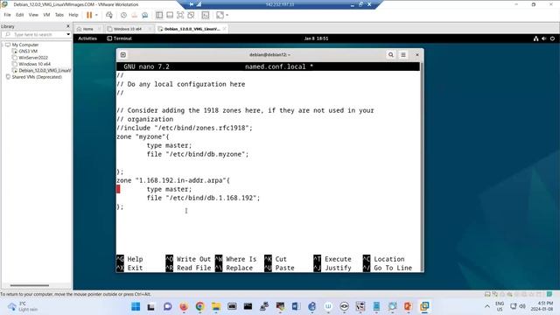Pin the remote session connection bar

[x=192, y=4]
